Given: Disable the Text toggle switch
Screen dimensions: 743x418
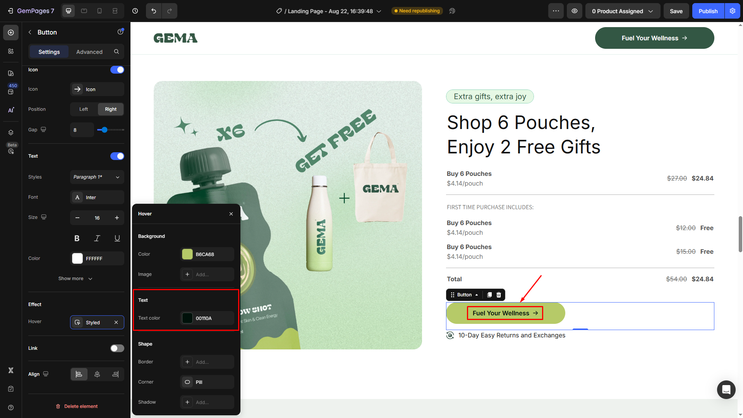Looking at the screenshot, I should 117,156.
